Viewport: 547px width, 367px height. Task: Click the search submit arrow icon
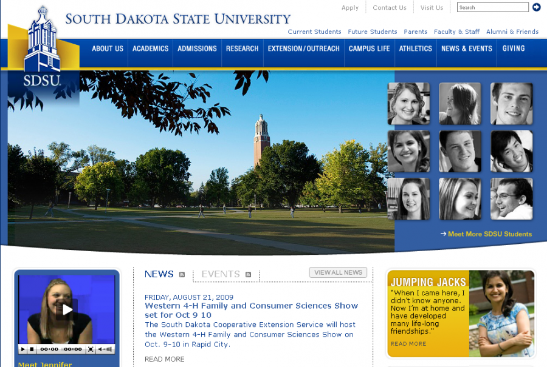click(536, 7)
